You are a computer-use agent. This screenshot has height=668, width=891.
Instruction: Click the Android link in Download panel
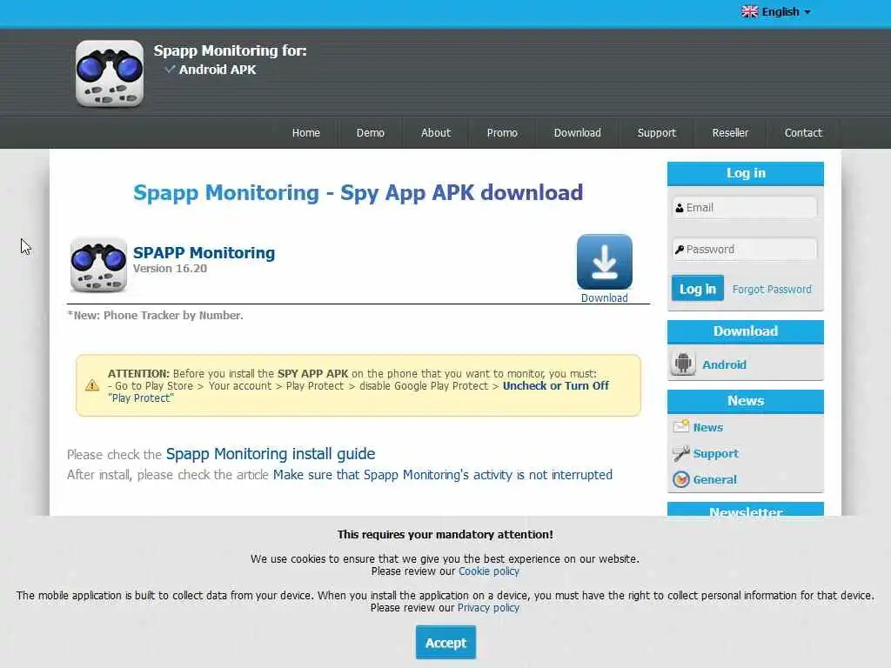pos(724,364)
